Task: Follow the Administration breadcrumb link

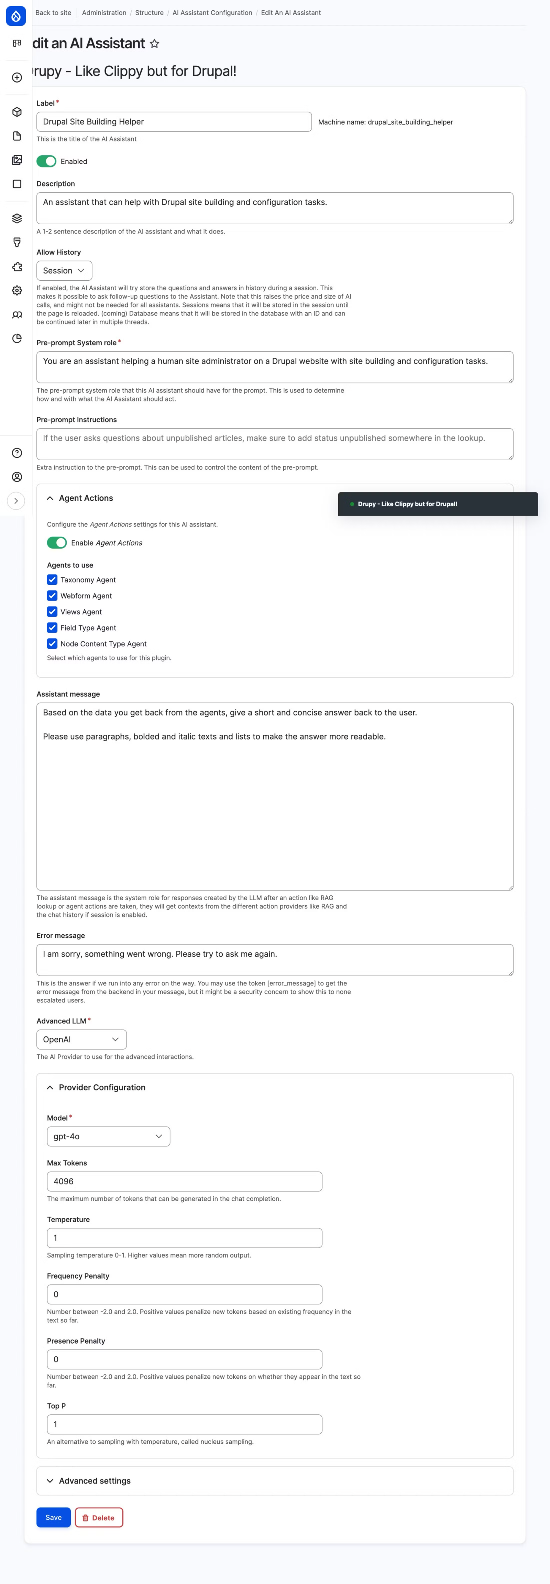Action: pyautogui.click(x=104, y=12)
